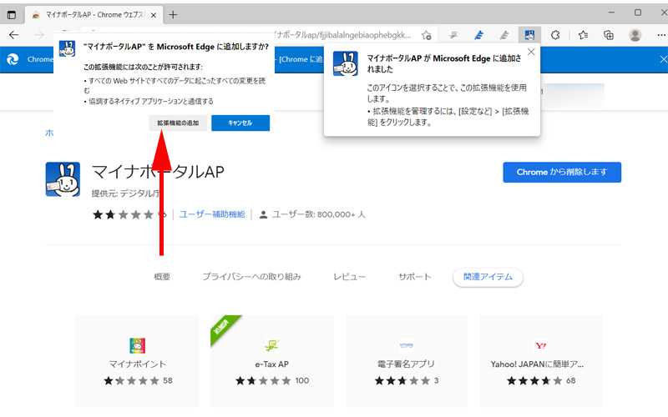668x417 pixels.
Task: Open the Yahoo! JAPAN related item card
Action: point(540,361)
